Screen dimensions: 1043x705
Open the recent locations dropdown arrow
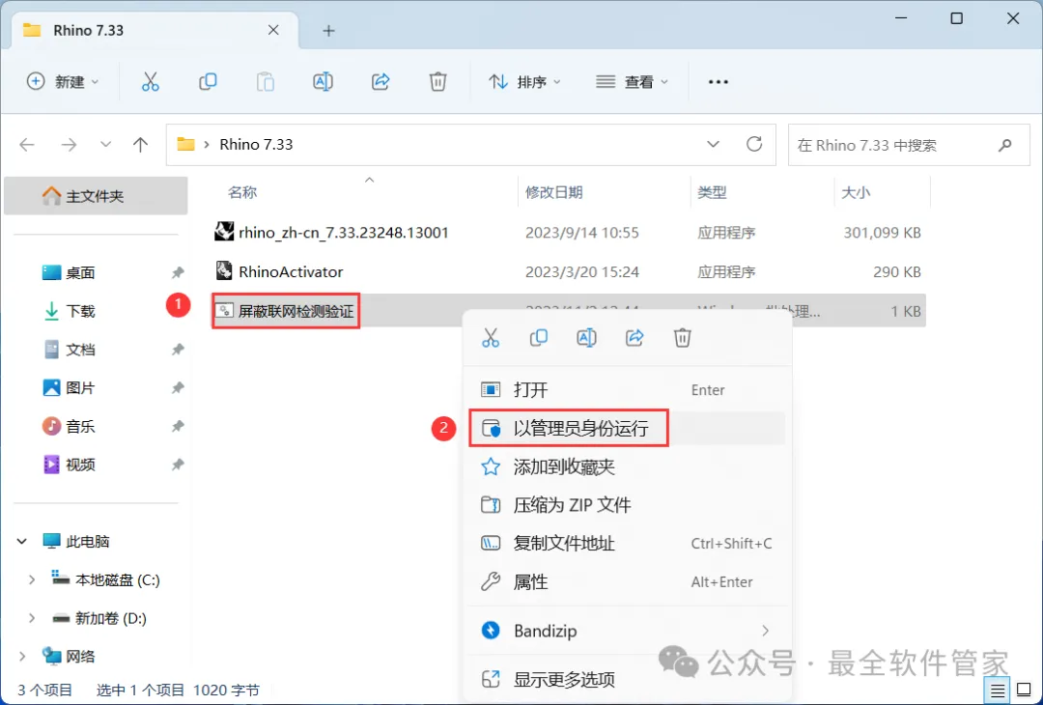click(x=105, y=144)
